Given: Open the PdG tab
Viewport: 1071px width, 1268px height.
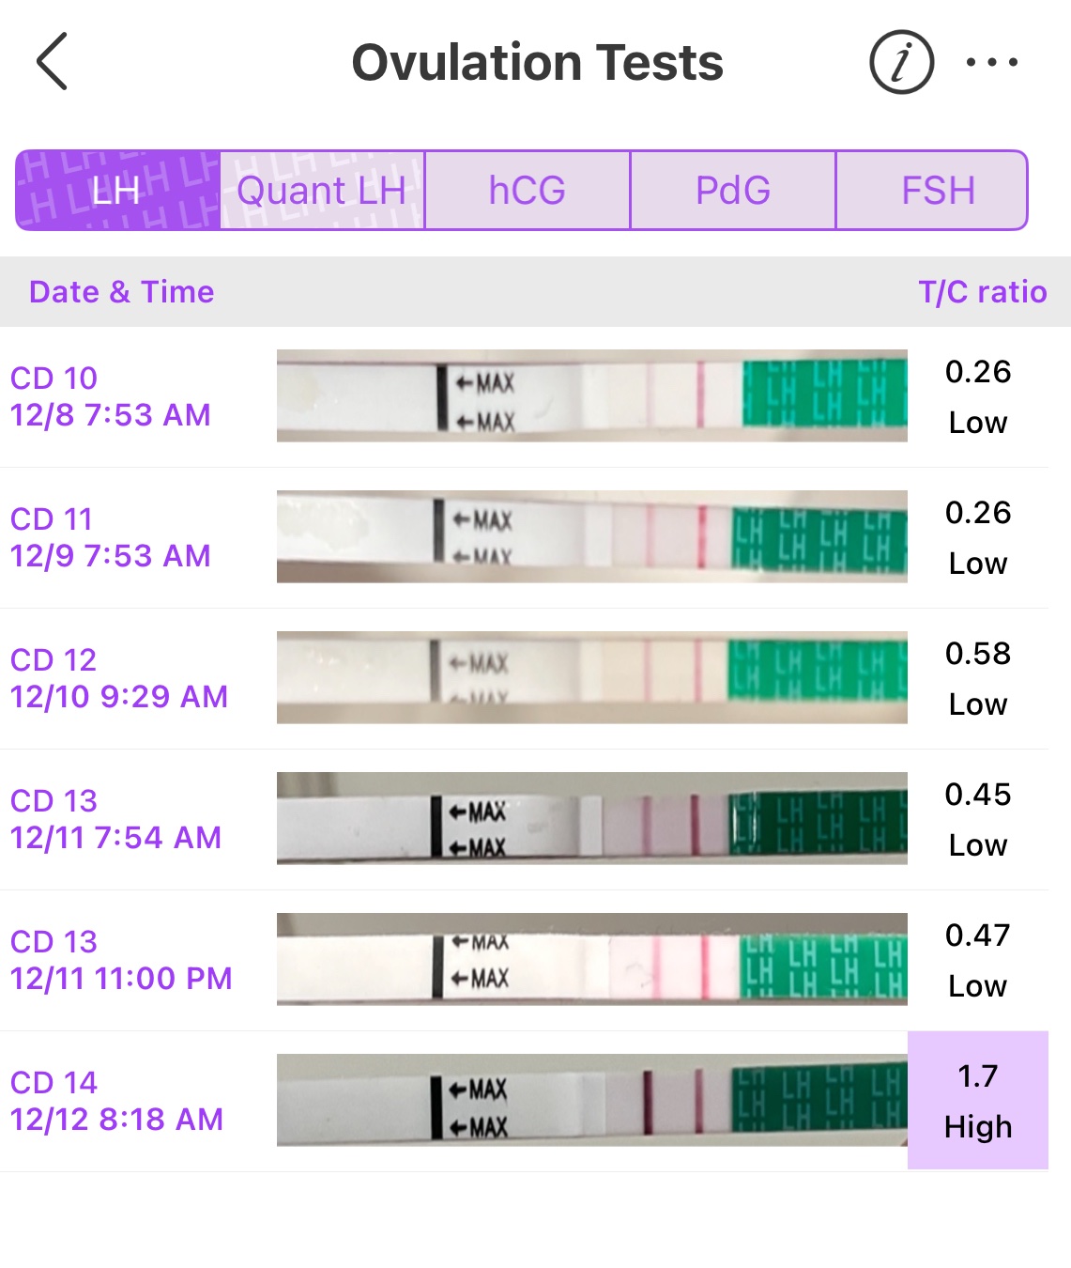Looking at the screenshot, I should click(x=733, y=191).
